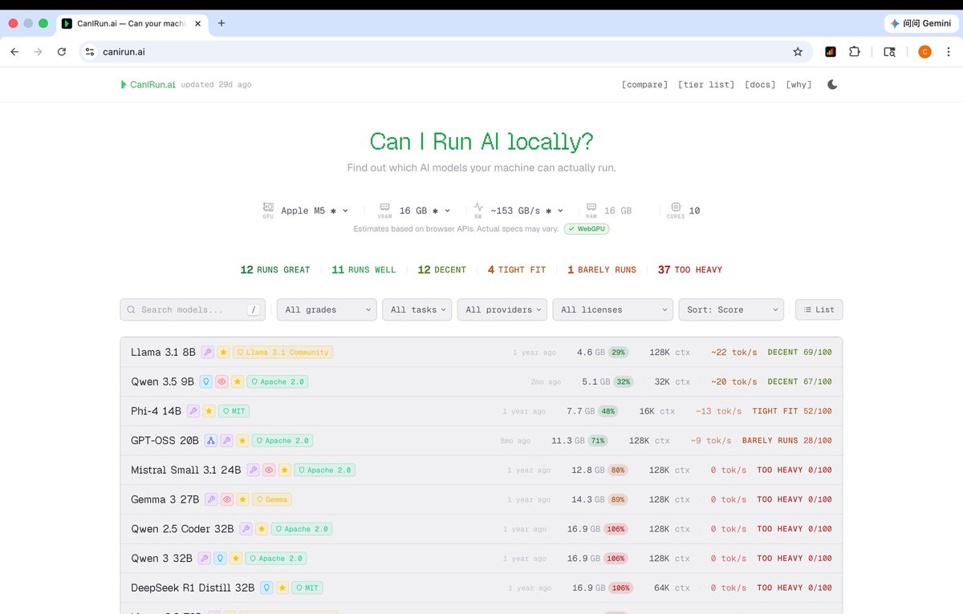Click the network nodes badge on GPT-OSS 20B

pyautogui.click(x=211, y=440)
